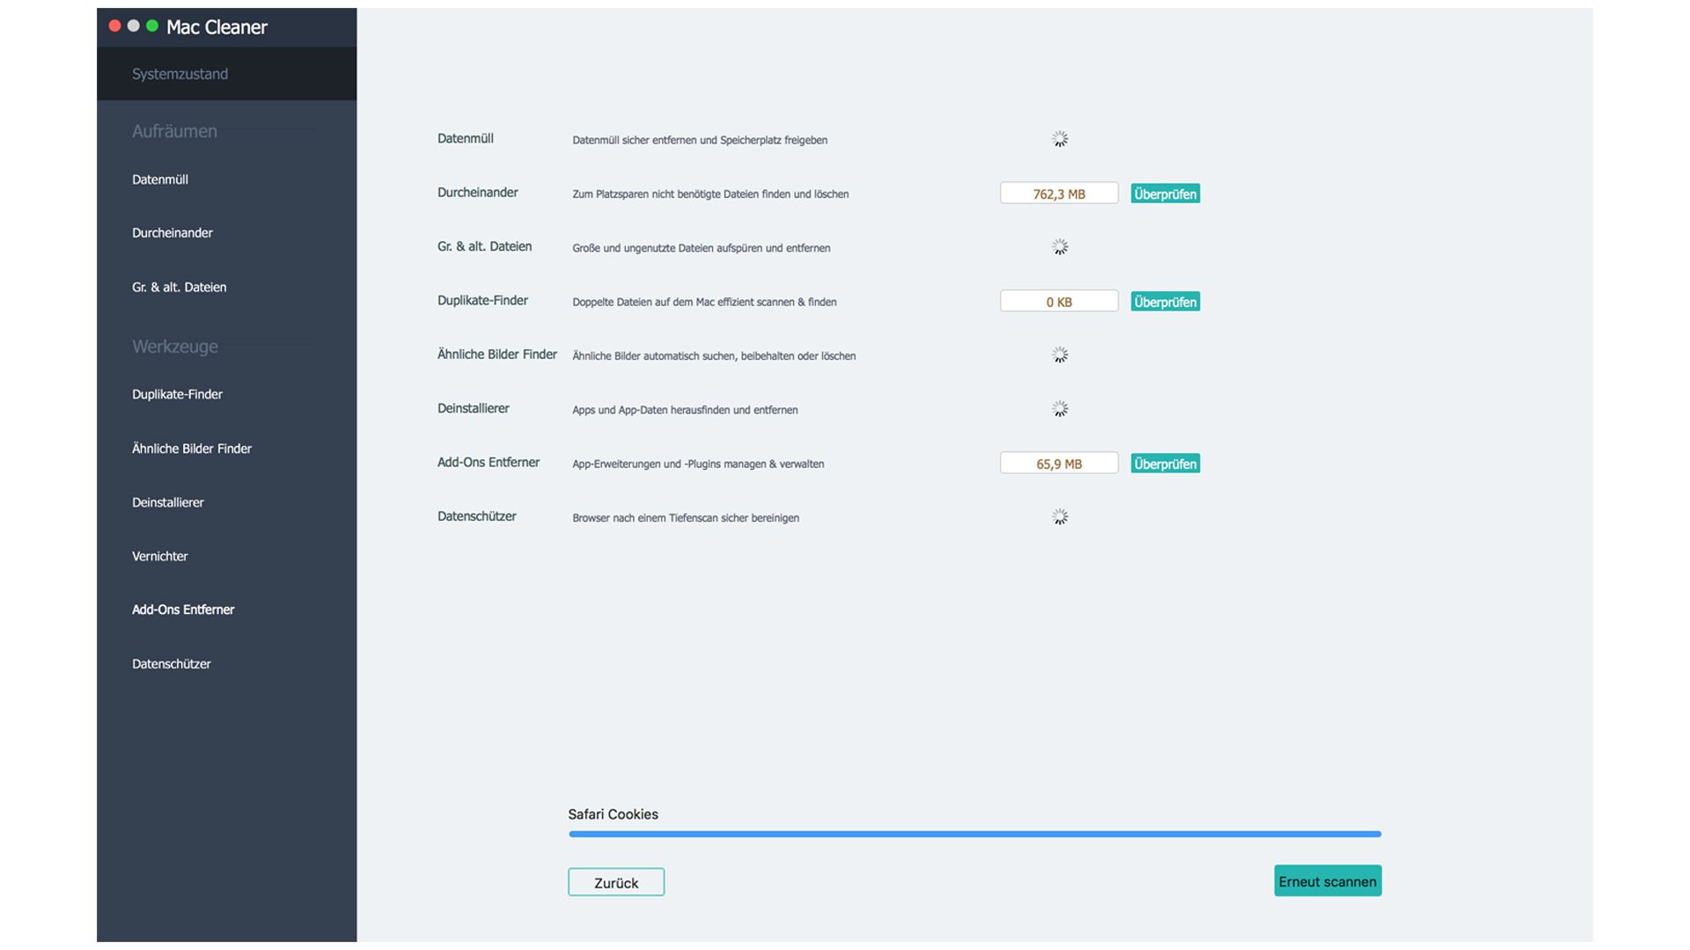Select Vernichter tool in the sidebar

click(160, 556)
